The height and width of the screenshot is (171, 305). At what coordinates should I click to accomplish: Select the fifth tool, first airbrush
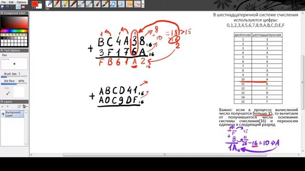(81, 4)
